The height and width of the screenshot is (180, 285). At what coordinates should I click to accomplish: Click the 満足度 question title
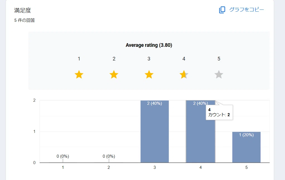[23, 10]
